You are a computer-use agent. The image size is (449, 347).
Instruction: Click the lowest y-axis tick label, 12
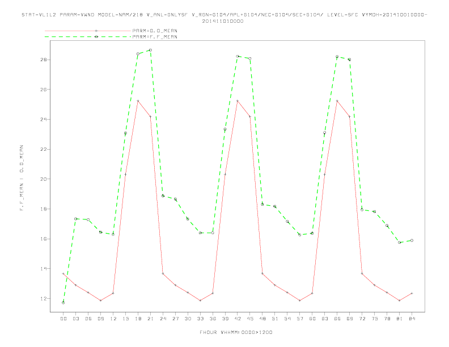pyautogui.click(x=44, y=299)
